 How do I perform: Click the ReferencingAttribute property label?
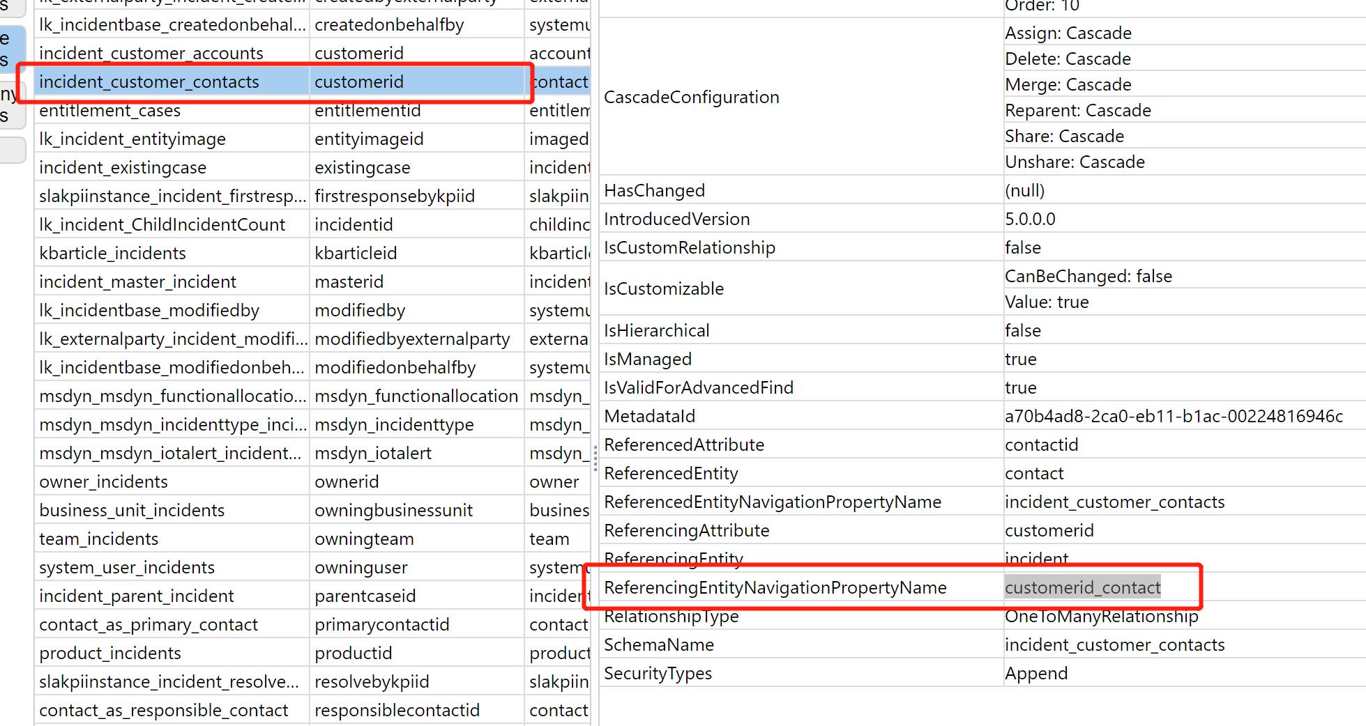(x=686, y=530)
